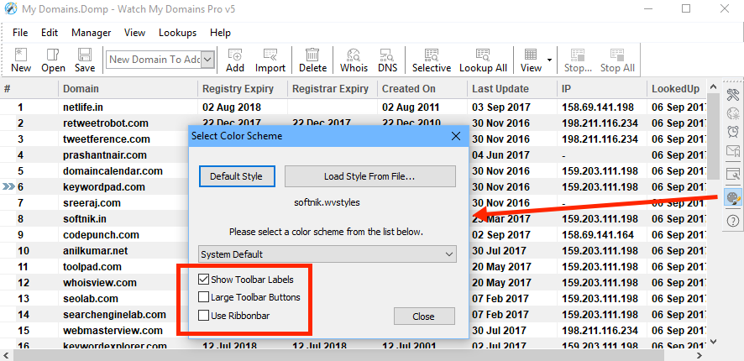The image size is (744, 361).
Task: Click the Default Style button
Action: 236,176
